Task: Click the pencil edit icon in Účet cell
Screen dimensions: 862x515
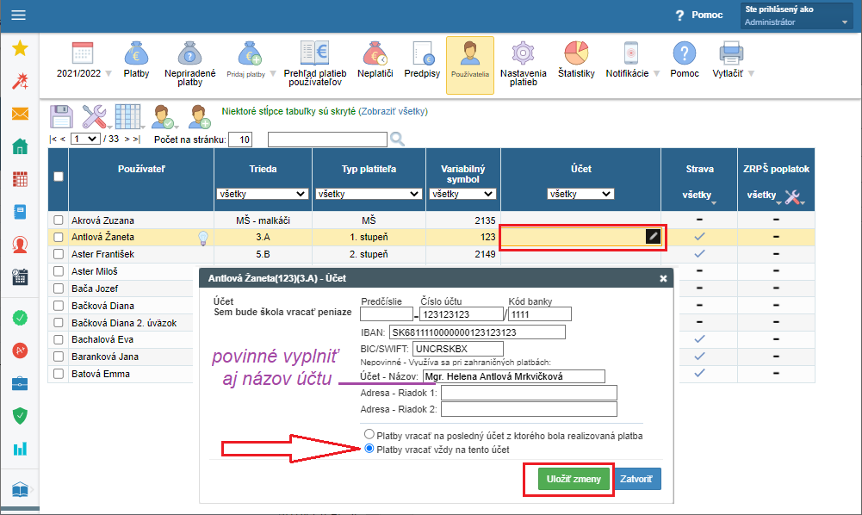Action: point(653,236)
